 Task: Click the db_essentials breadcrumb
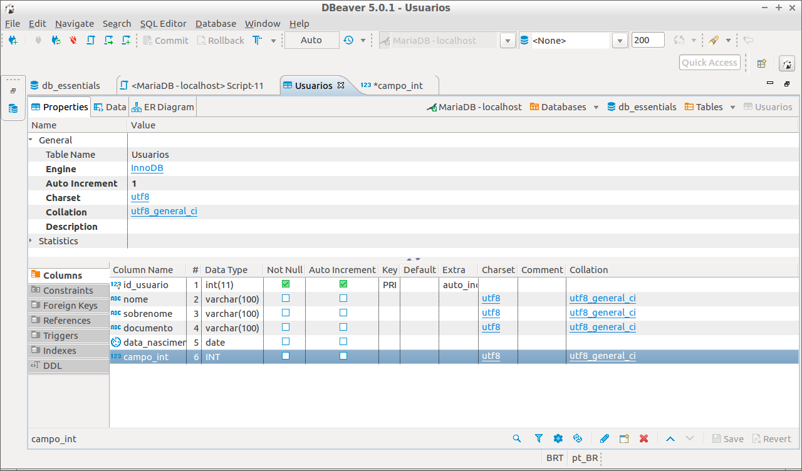click(x=642, y=107)
